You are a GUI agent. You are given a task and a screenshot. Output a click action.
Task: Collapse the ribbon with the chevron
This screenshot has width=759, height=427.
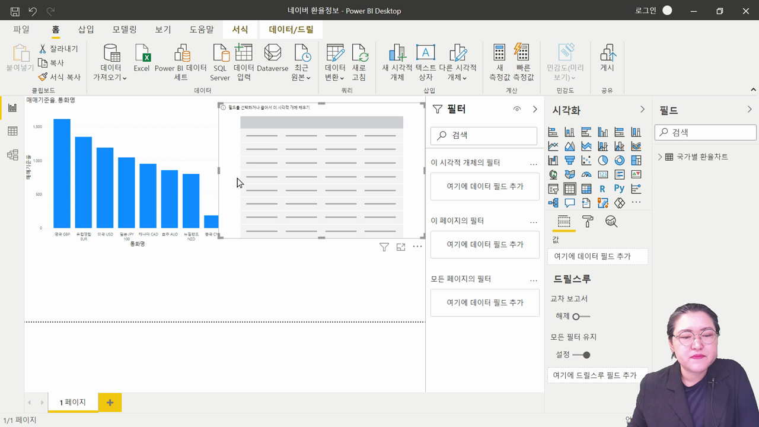pyautogui.click(x=753, y=90)
